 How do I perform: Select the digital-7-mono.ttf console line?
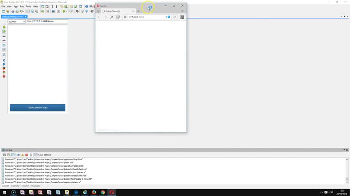click(x=48, y=179)
